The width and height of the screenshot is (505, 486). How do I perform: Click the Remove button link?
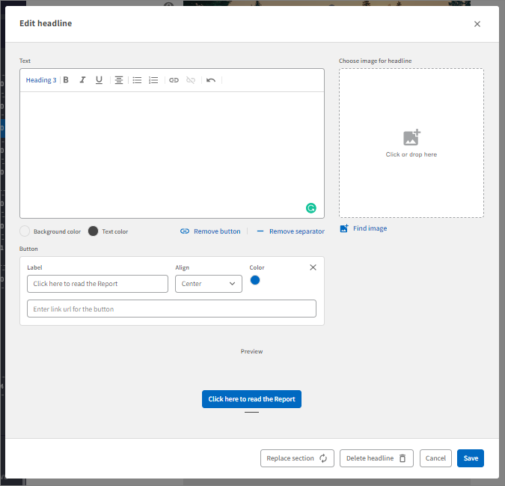[x=211, y=231]
